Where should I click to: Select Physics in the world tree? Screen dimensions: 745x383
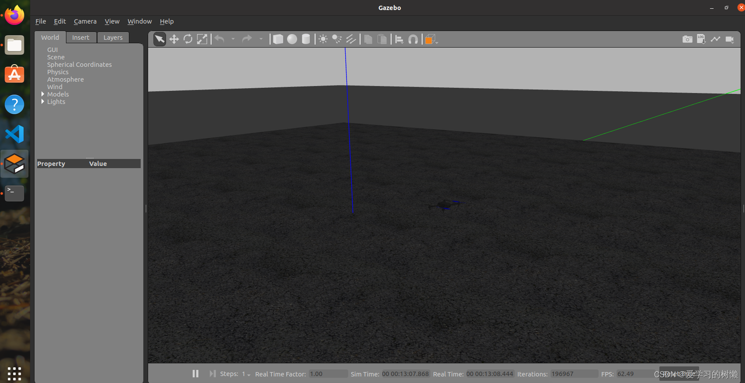click(x=58, y=72)
